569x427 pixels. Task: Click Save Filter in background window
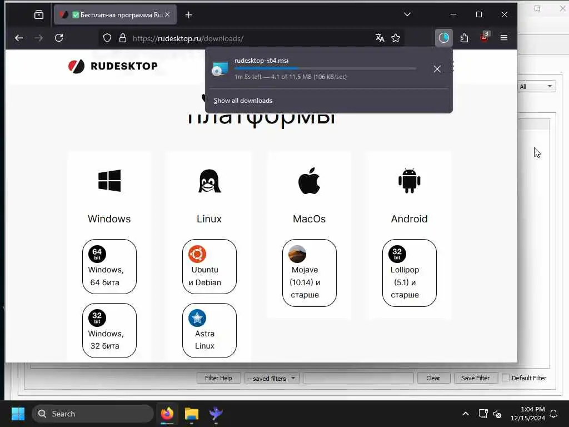476,378
